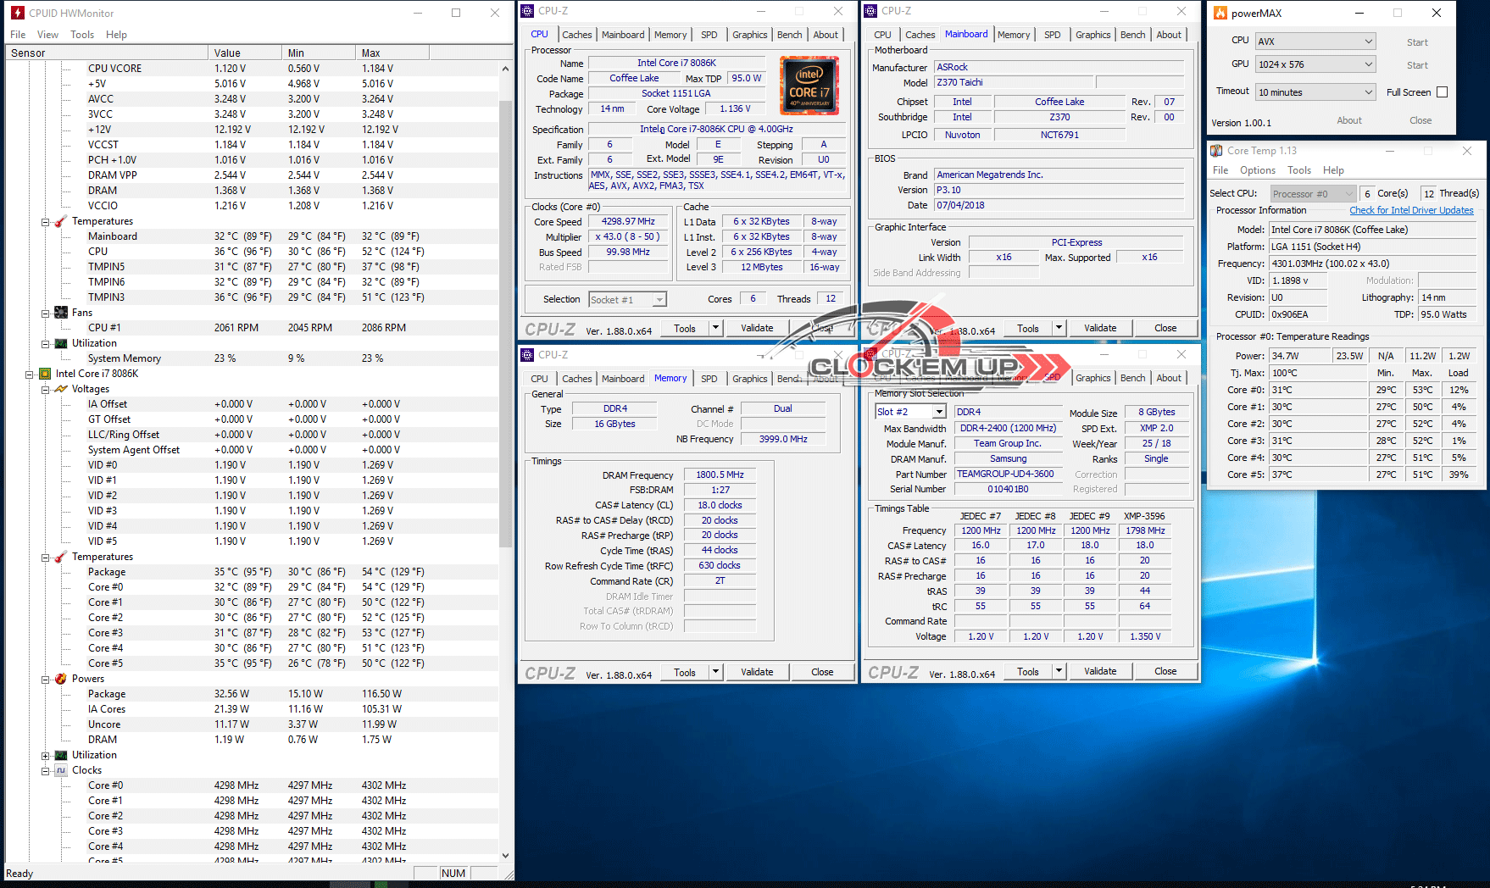Click the Fans group fan icon
Image resolution: width=1490 pixels, height=888 pixels.
[61, 313]
